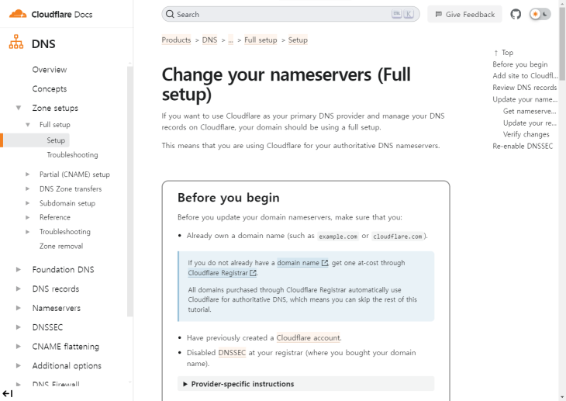Click inside the Search field
Screen dimensions: 566x401
[287, 14]
